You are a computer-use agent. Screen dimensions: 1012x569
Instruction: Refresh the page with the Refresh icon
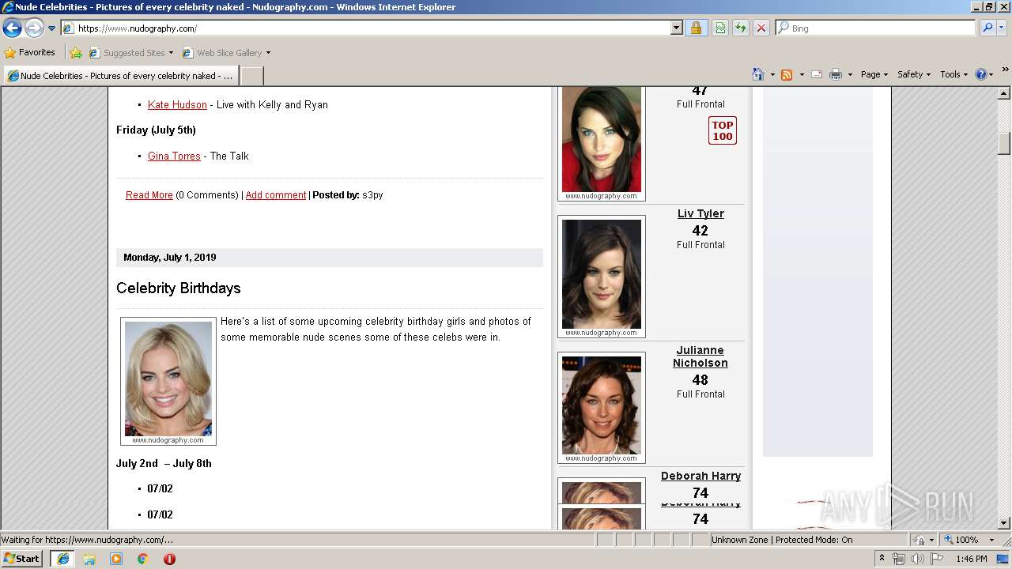[741, 28]
